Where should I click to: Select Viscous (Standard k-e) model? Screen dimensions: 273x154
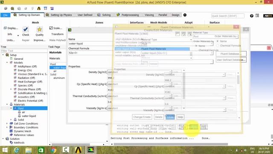tap(32, 74)
